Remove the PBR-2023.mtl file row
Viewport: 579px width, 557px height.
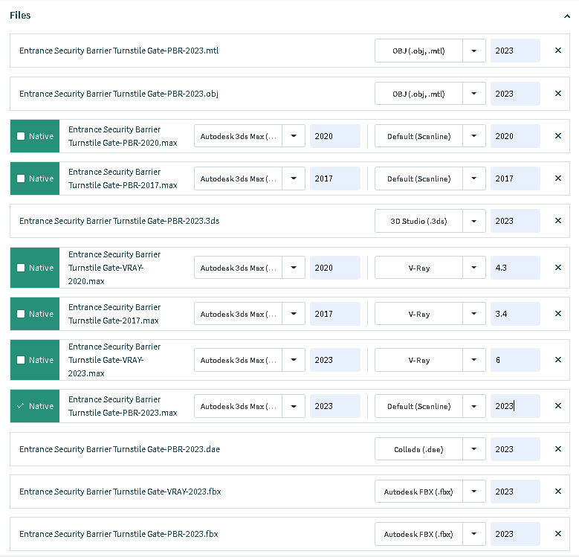[558, 51]
